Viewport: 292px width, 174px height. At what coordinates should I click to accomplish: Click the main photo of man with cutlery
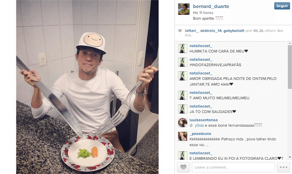pyautogui.click(x=87, y=87)
